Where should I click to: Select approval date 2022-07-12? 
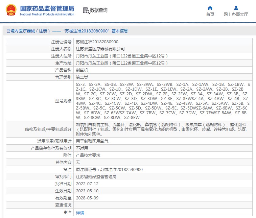87,184
